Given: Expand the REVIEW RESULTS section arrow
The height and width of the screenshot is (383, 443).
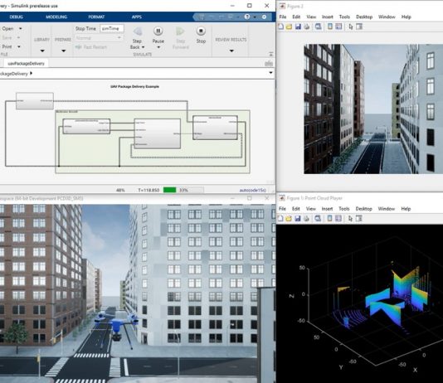Looking at the screenshot, I should click(231, 51).
